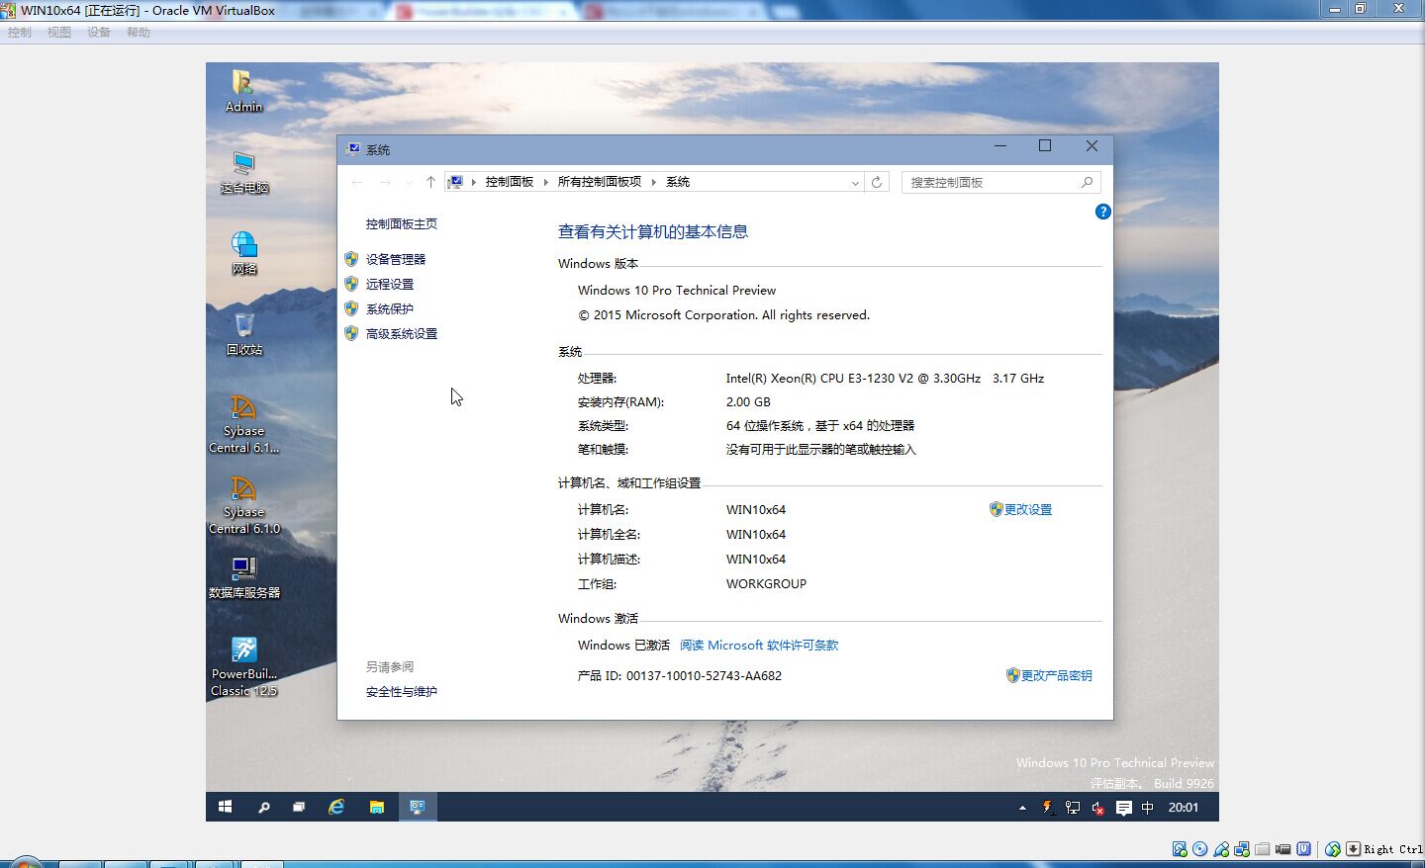The image size is (1425, 868).
Task: Open 这台电脑 desktop icon
Action: click(x=244, y=172)
